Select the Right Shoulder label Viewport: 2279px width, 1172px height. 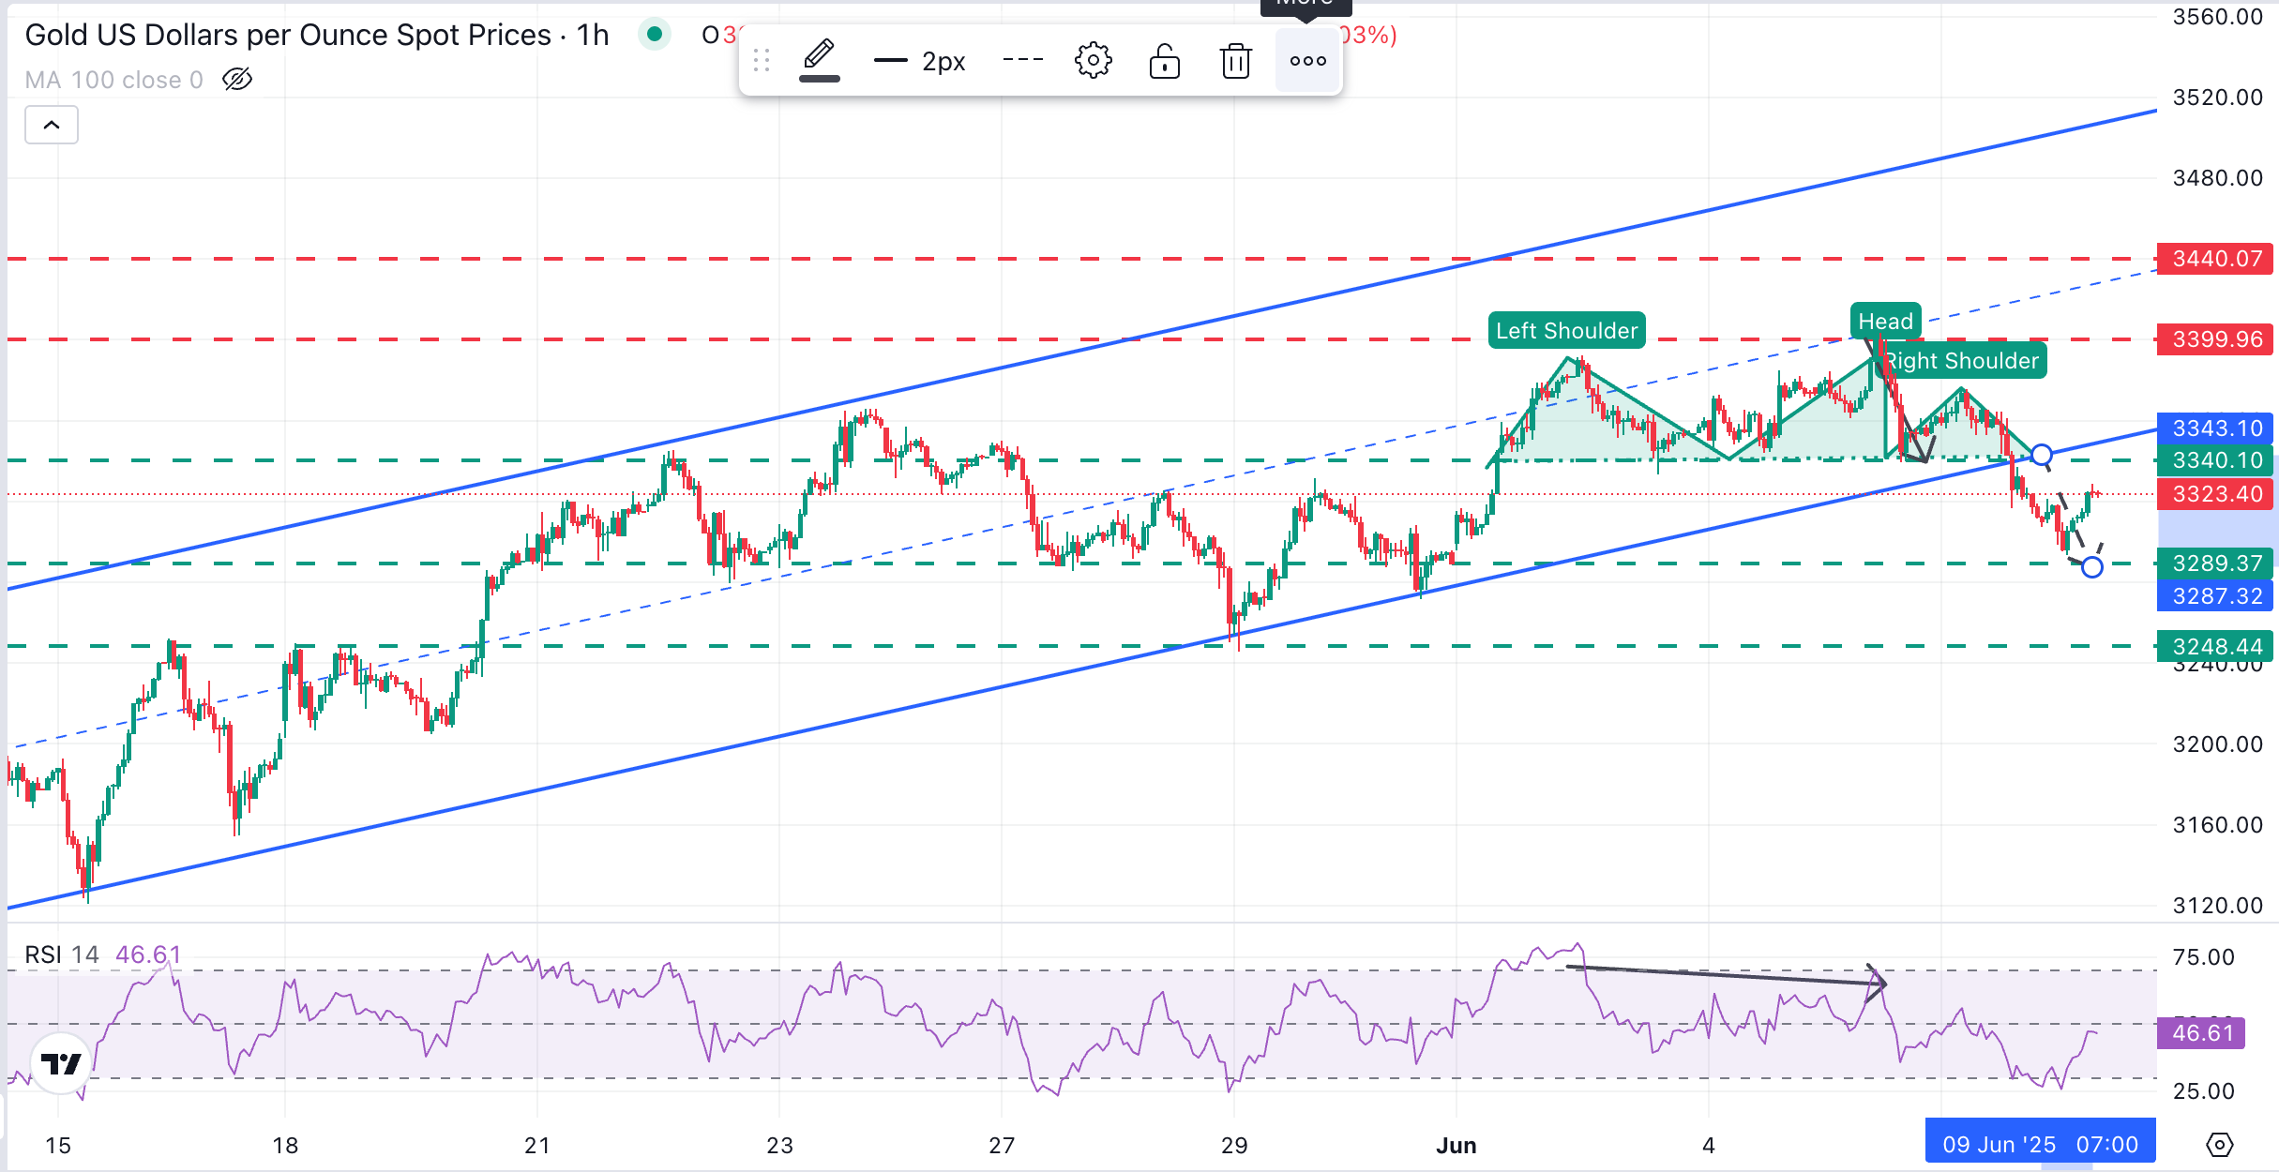(1965, 361)
